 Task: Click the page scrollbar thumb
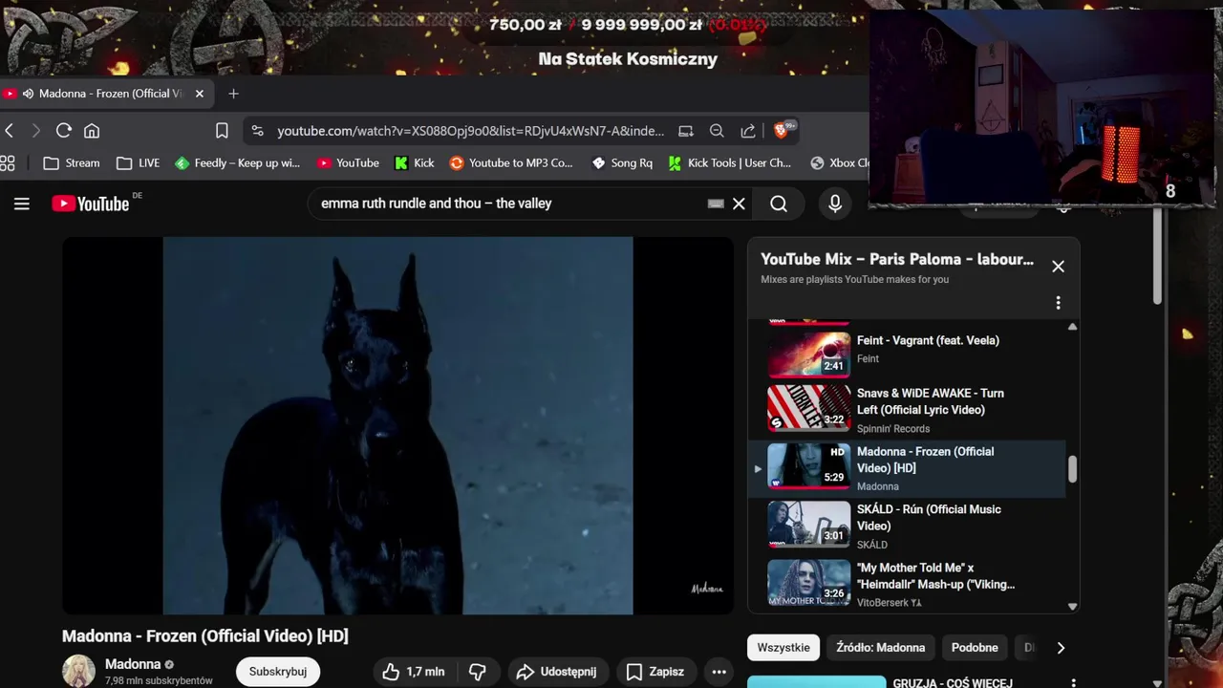click(x=1158, y=258)
